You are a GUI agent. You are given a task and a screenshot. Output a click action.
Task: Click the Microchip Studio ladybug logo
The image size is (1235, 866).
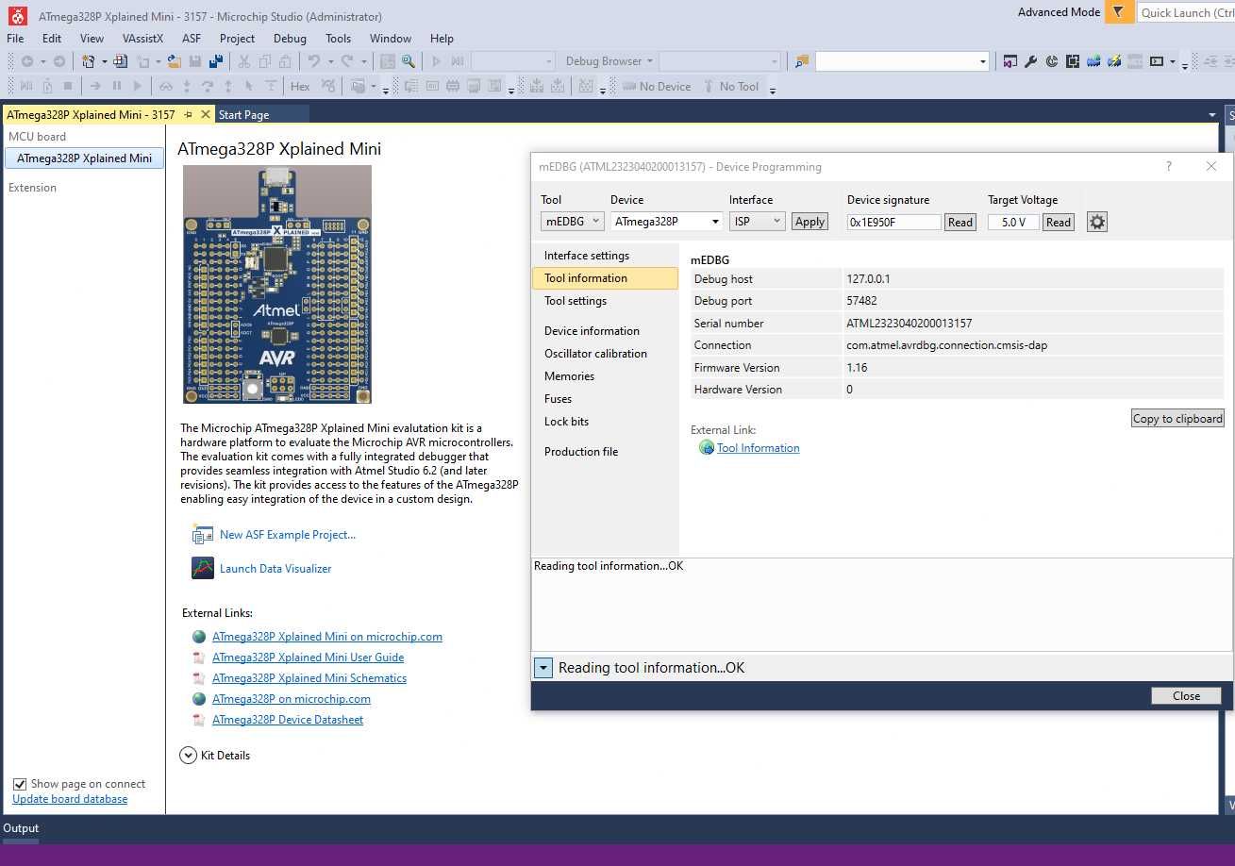[17, 16]
